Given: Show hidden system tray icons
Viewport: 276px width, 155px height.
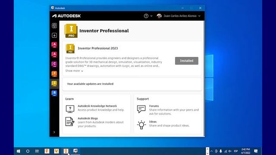Looking at the screenshot, I should pyautogui.click(x=212, y=151).
